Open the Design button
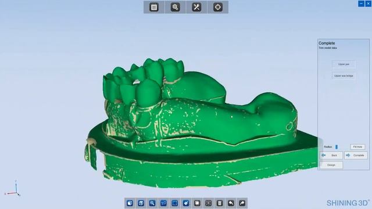 click(x=331, y=165)
